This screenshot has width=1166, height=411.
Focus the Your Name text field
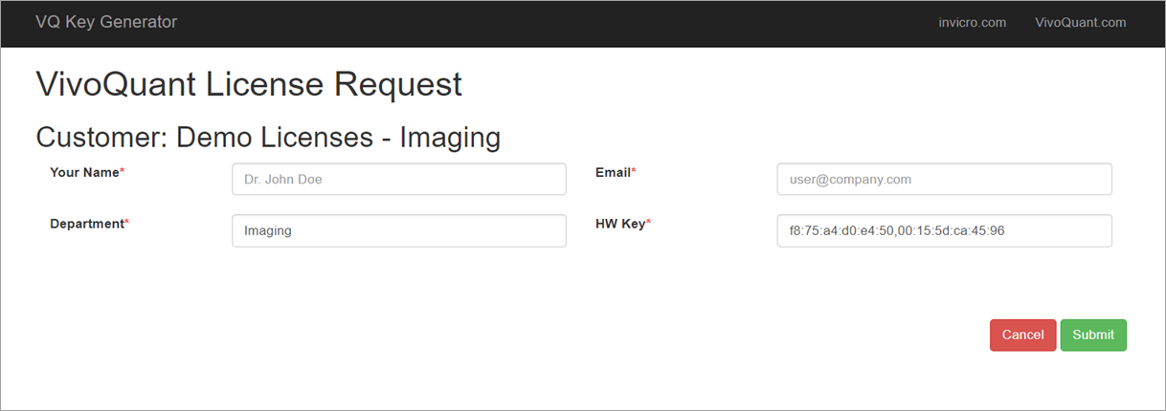(398, 179)
